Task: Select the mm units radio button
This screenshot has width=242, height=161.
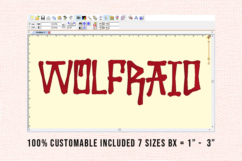Action: pos(30,24)
